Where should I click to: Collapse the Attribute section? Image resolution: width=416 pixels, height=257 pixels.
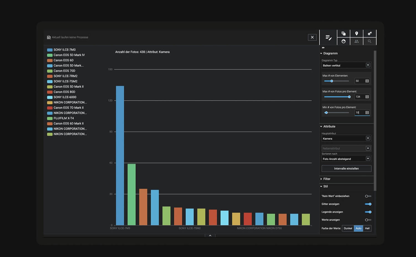click(x=328, y=126)
